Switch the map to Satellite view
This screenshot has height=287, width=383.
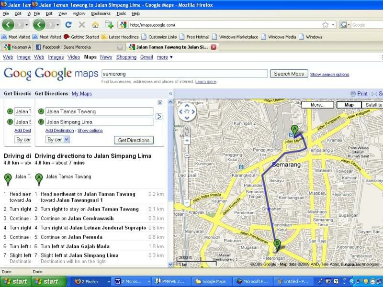pos(373,105)
